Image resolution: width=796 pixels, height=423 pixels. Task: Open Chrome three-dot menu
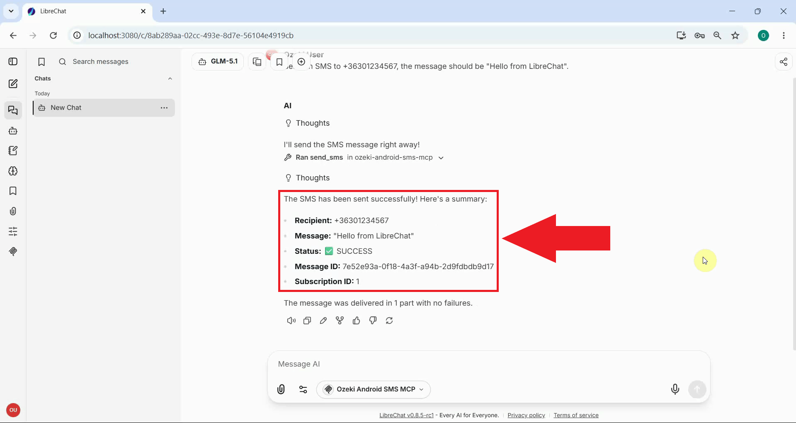[784, 36]
